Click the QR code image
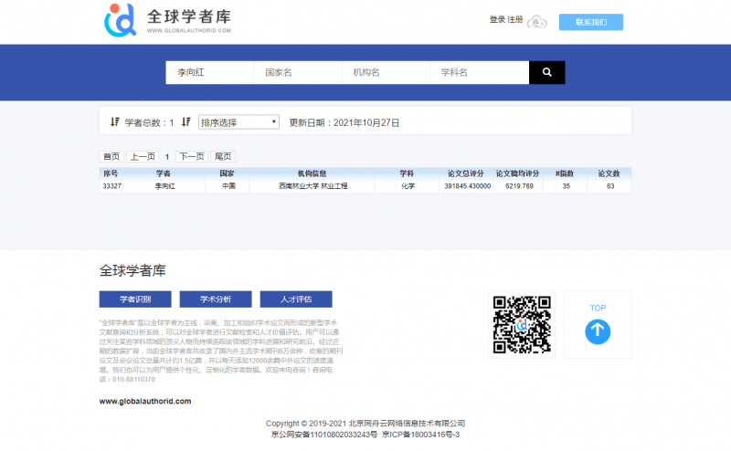The image size is (731, 451). tap(522, 324)
